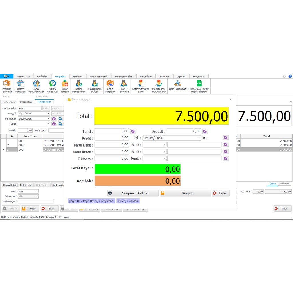293x293 pixels.
Task: Open History Harga Jual icon
Action: [x=52, y=86]
